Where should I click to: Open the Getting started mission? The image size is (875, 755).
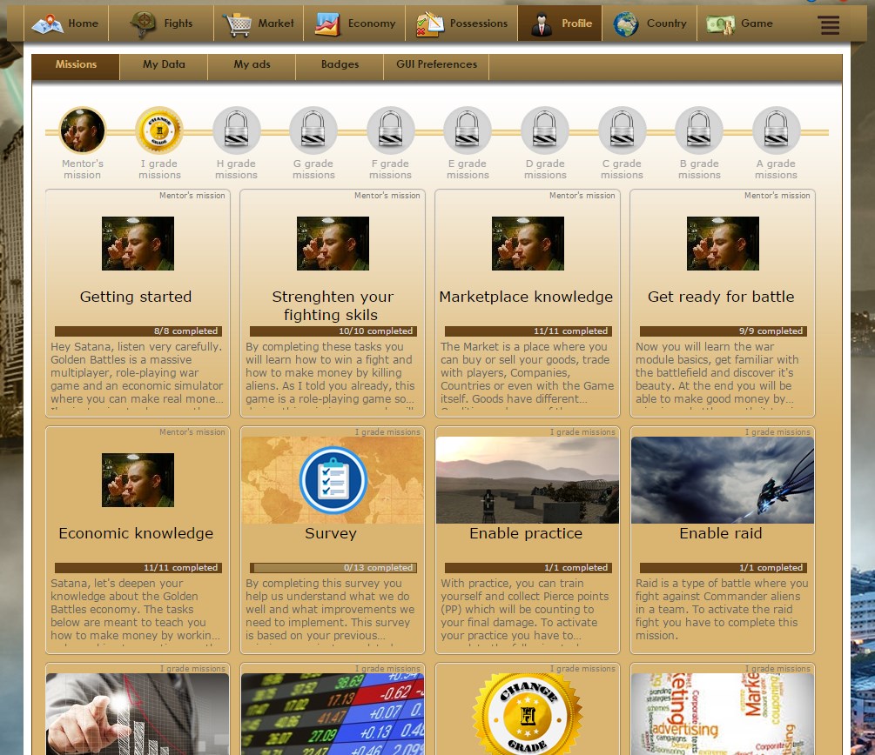click(136, 297)
